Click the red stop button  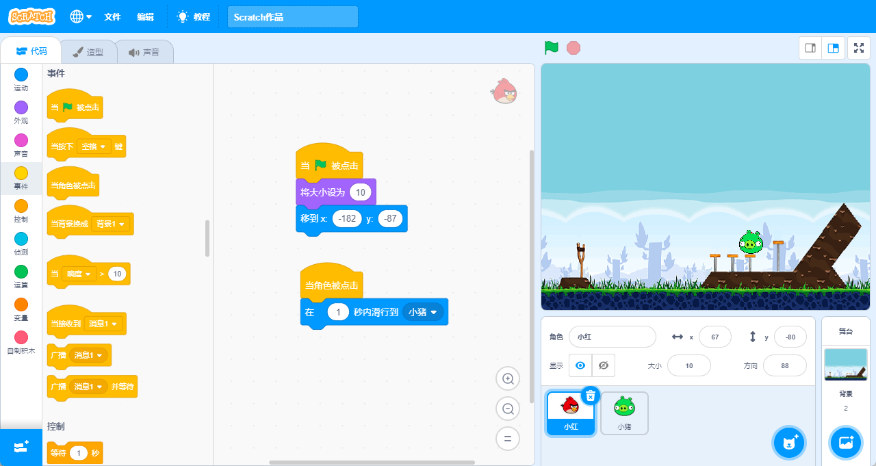coord(574,48)
